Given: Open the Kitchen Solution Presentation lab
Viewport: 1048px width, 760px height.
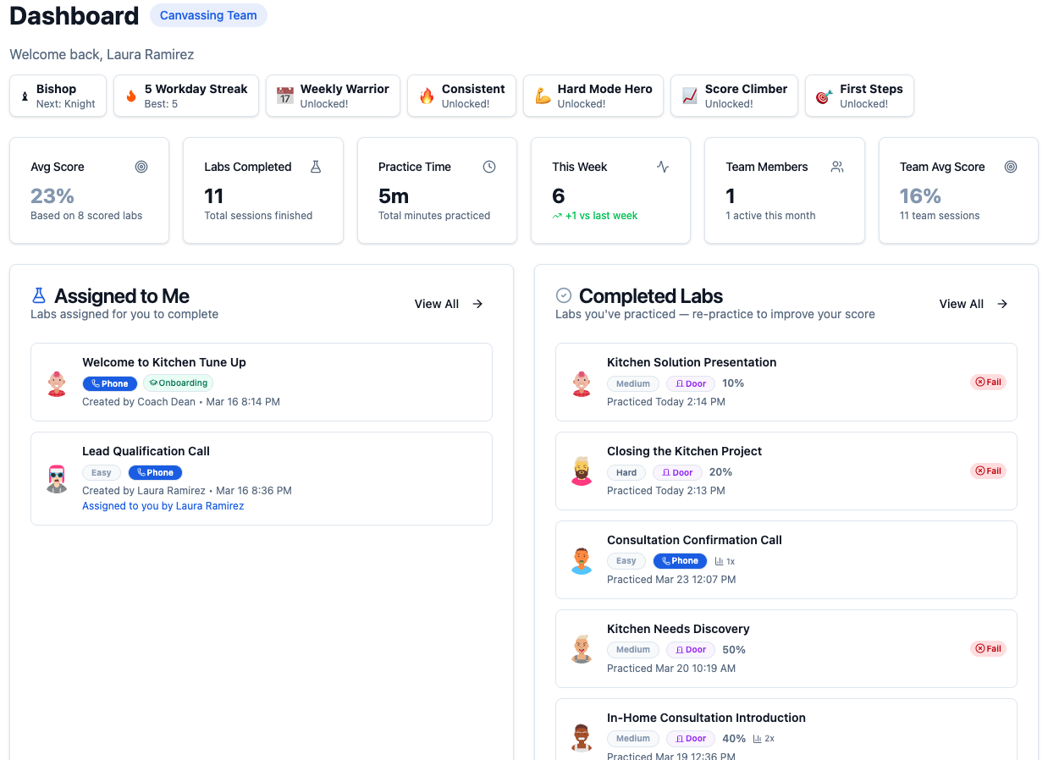Looking at the screenshot, I should [786, 382].
